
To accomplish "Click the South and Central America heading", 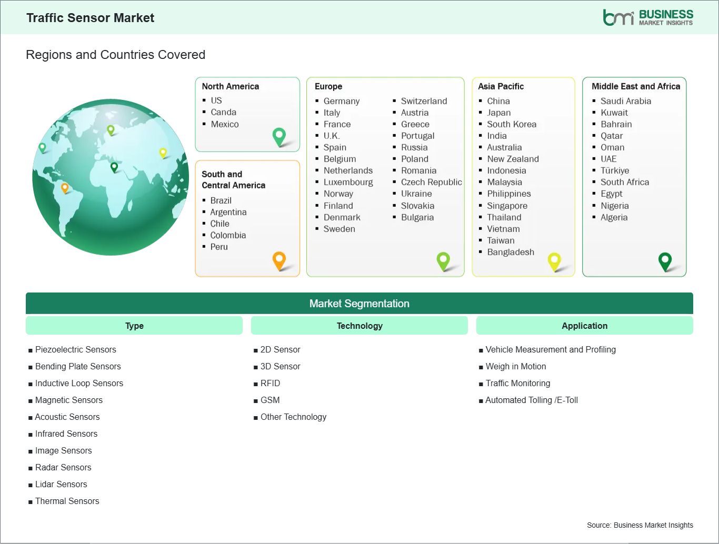I will point(233,179).
